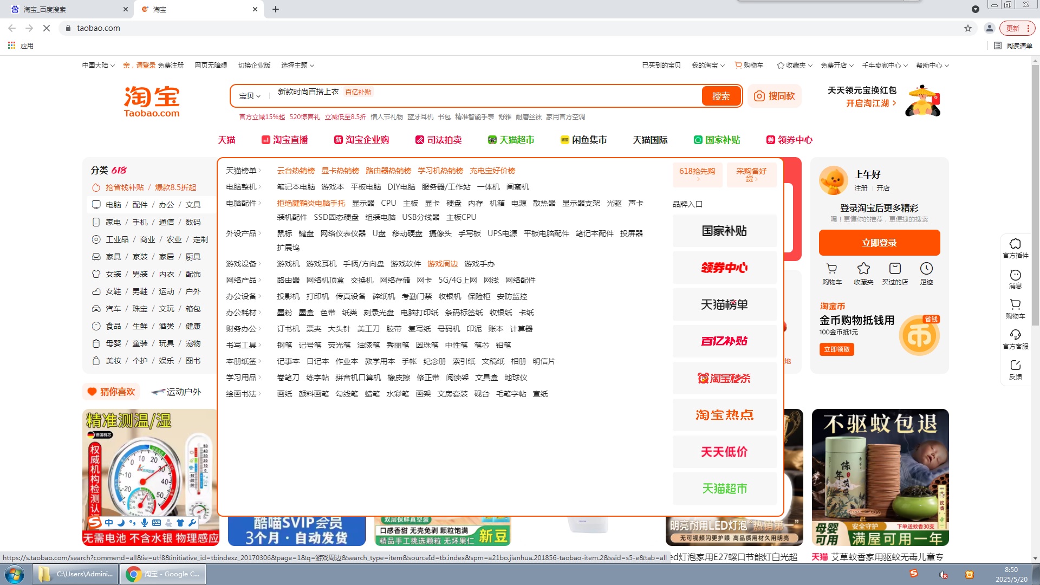
Task: Open the Chrome profile avatar icon
Action: point(990,28)
